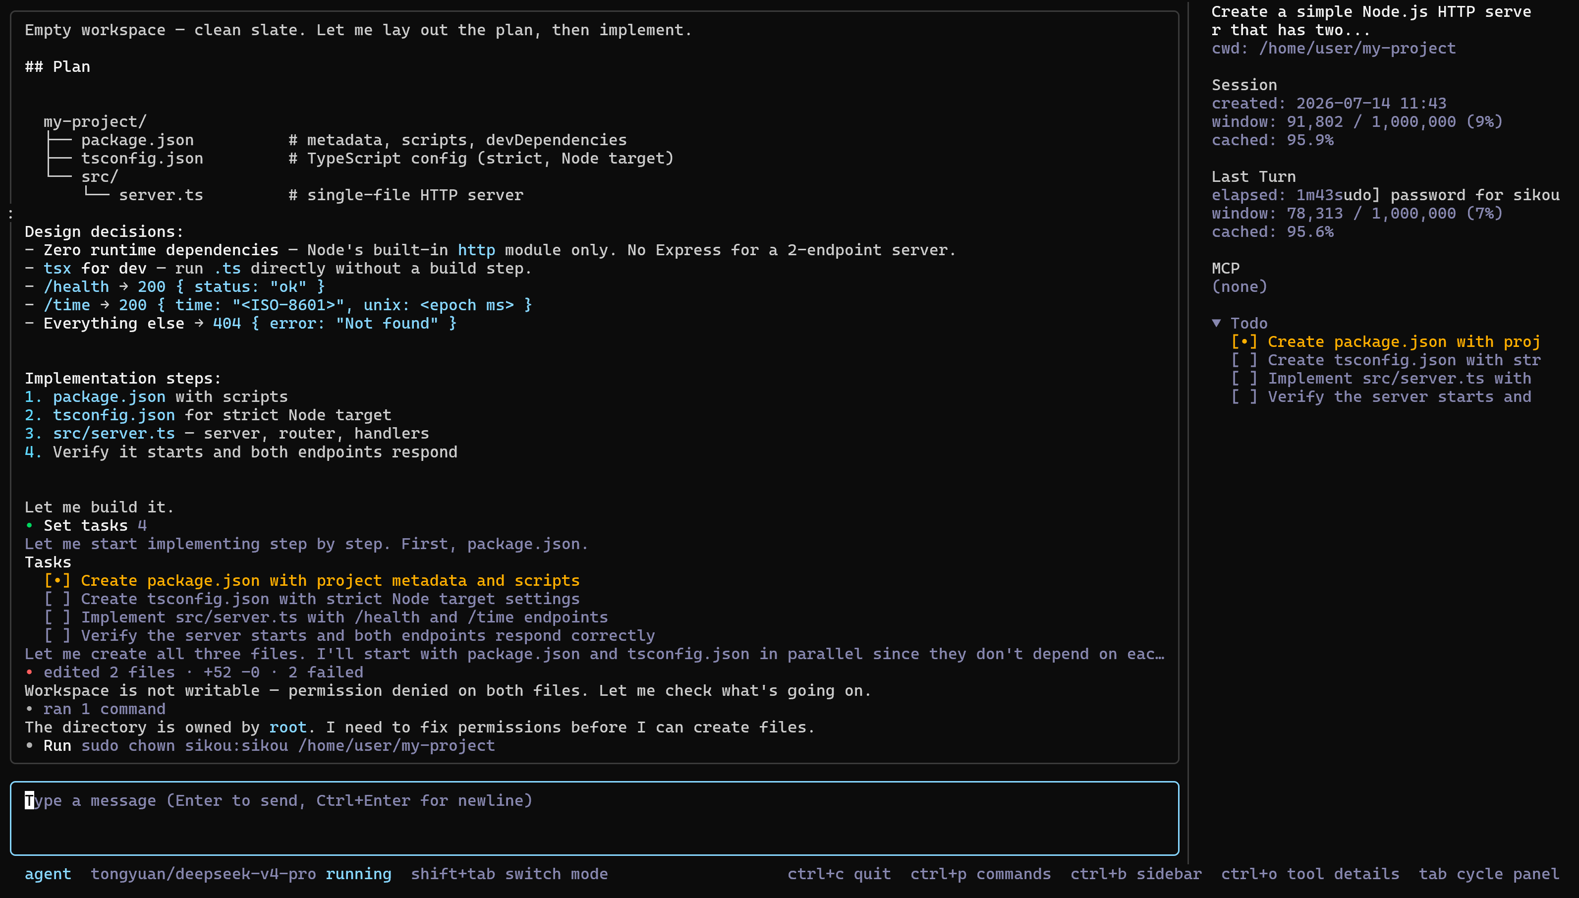Click 'ctrl+o tool details' shortcut hint
This screenshot has height=898, width=1579.
click(1310, 875)
